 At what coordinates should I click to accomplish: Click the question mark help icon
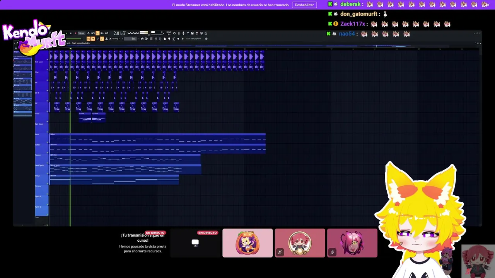(188, 33)
